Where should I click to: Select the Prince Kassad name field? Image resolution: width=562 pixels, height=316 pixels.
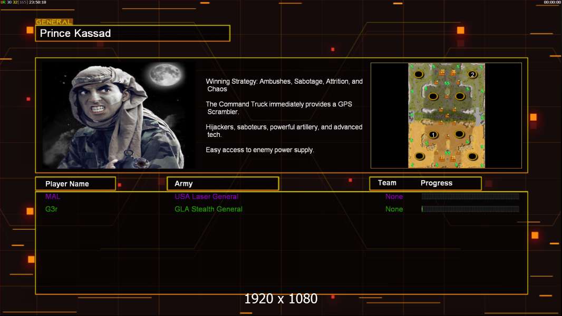pyautogui.click(x=133, y=33)
